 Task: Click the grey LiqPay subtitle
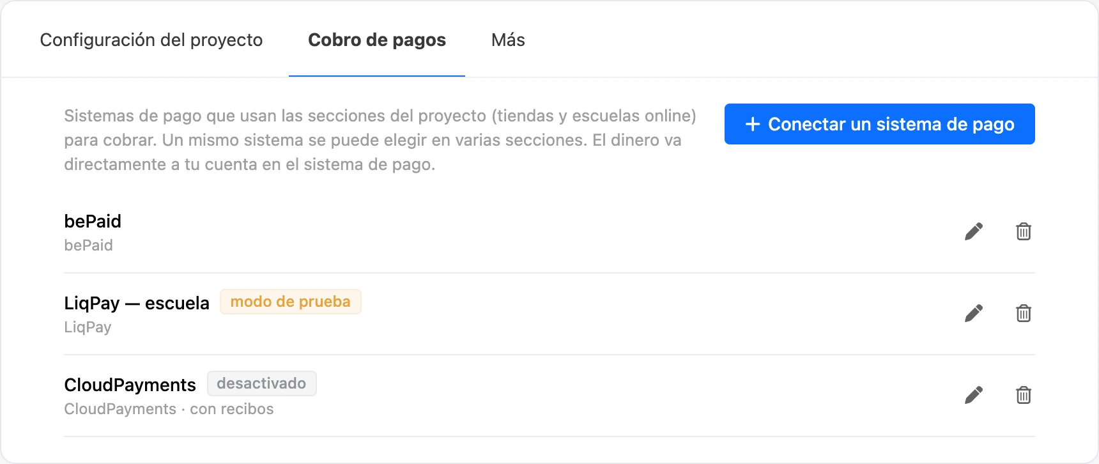pyautogui.click(x=88, y=327)
